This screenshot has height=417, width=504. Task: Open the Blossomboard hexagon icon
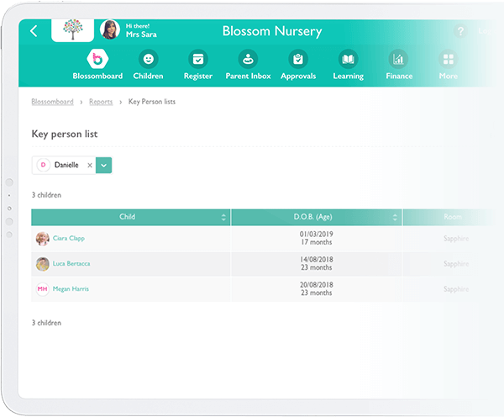pos(97,59)
